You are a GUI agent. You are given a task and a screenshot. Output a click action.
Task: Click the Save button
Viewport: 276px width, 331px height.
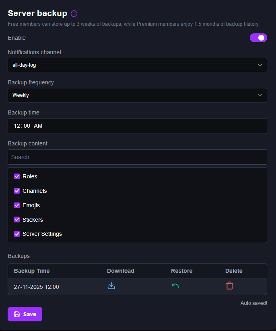pos(25,314)
